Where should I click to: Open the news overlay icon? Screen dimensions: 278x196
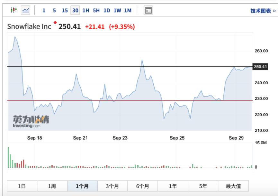(x=148, y=11)
